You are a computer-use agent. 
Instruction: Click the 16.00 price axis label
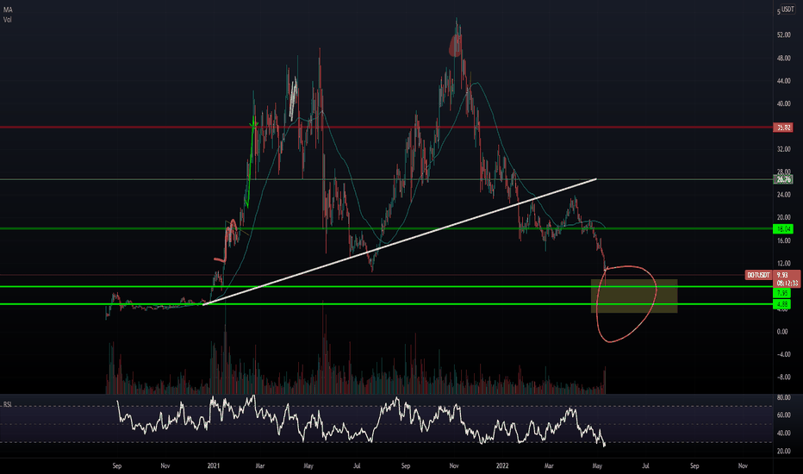pos(783,240)
